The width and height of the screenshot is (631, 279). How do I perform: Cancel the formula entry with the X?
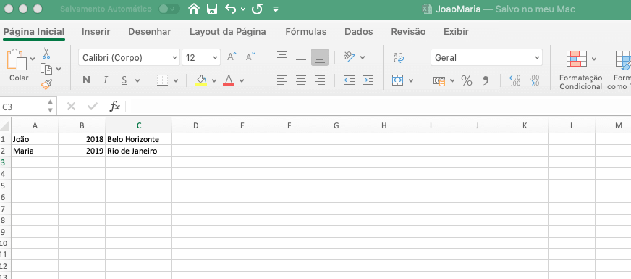pyautogui.click(x=71, y=107)
